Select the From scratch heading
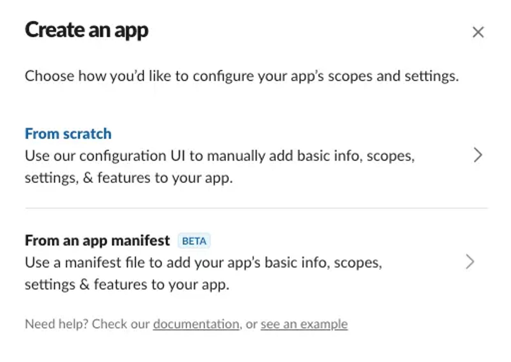 pyautogui.click(x=68, y=133)
